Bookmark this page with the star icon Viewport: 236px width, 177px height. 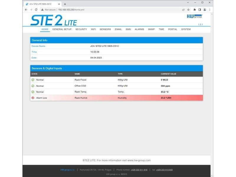[188, 9]
